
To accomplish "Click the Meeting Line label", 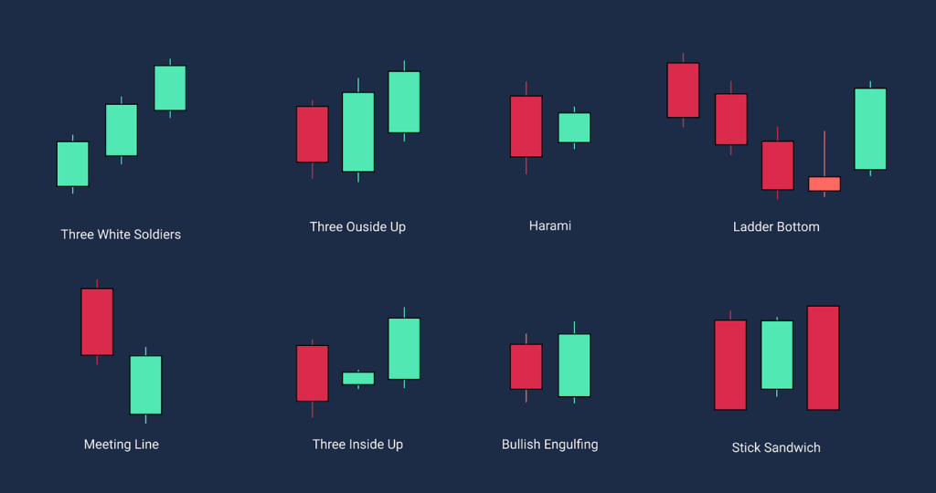I will coord(122,444).
